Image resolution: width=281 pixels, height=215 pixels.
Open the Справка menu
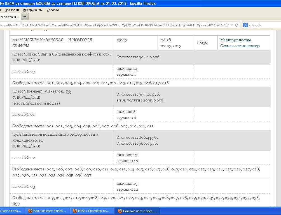point(53,10)
